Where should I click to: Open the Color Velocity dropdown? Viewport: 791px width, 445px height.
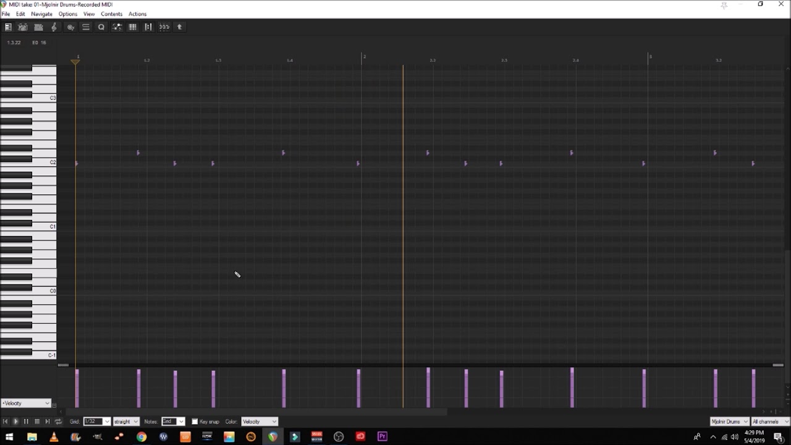click(260, 422)
